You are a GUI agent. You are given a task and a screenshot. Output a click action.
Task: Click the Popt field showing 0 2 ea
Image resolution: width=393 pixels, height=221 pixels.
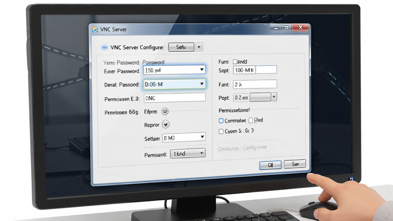pyautogui.click(x=241, y=97)
